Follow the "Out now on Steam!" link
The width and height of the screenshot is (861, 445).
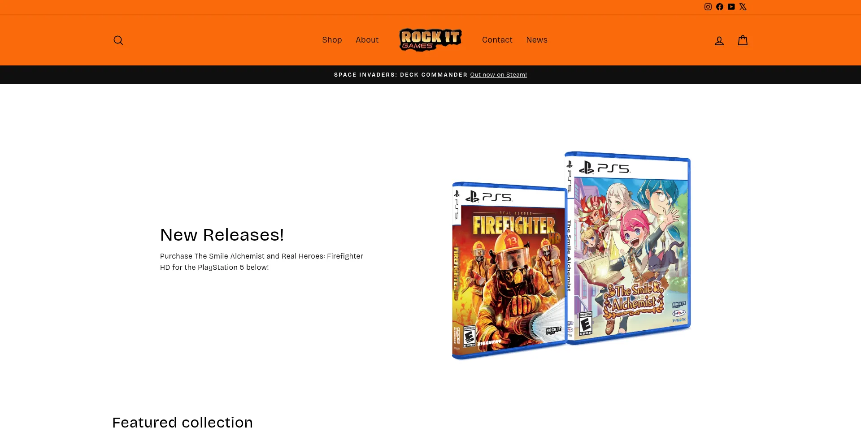(x=499, y=75)
